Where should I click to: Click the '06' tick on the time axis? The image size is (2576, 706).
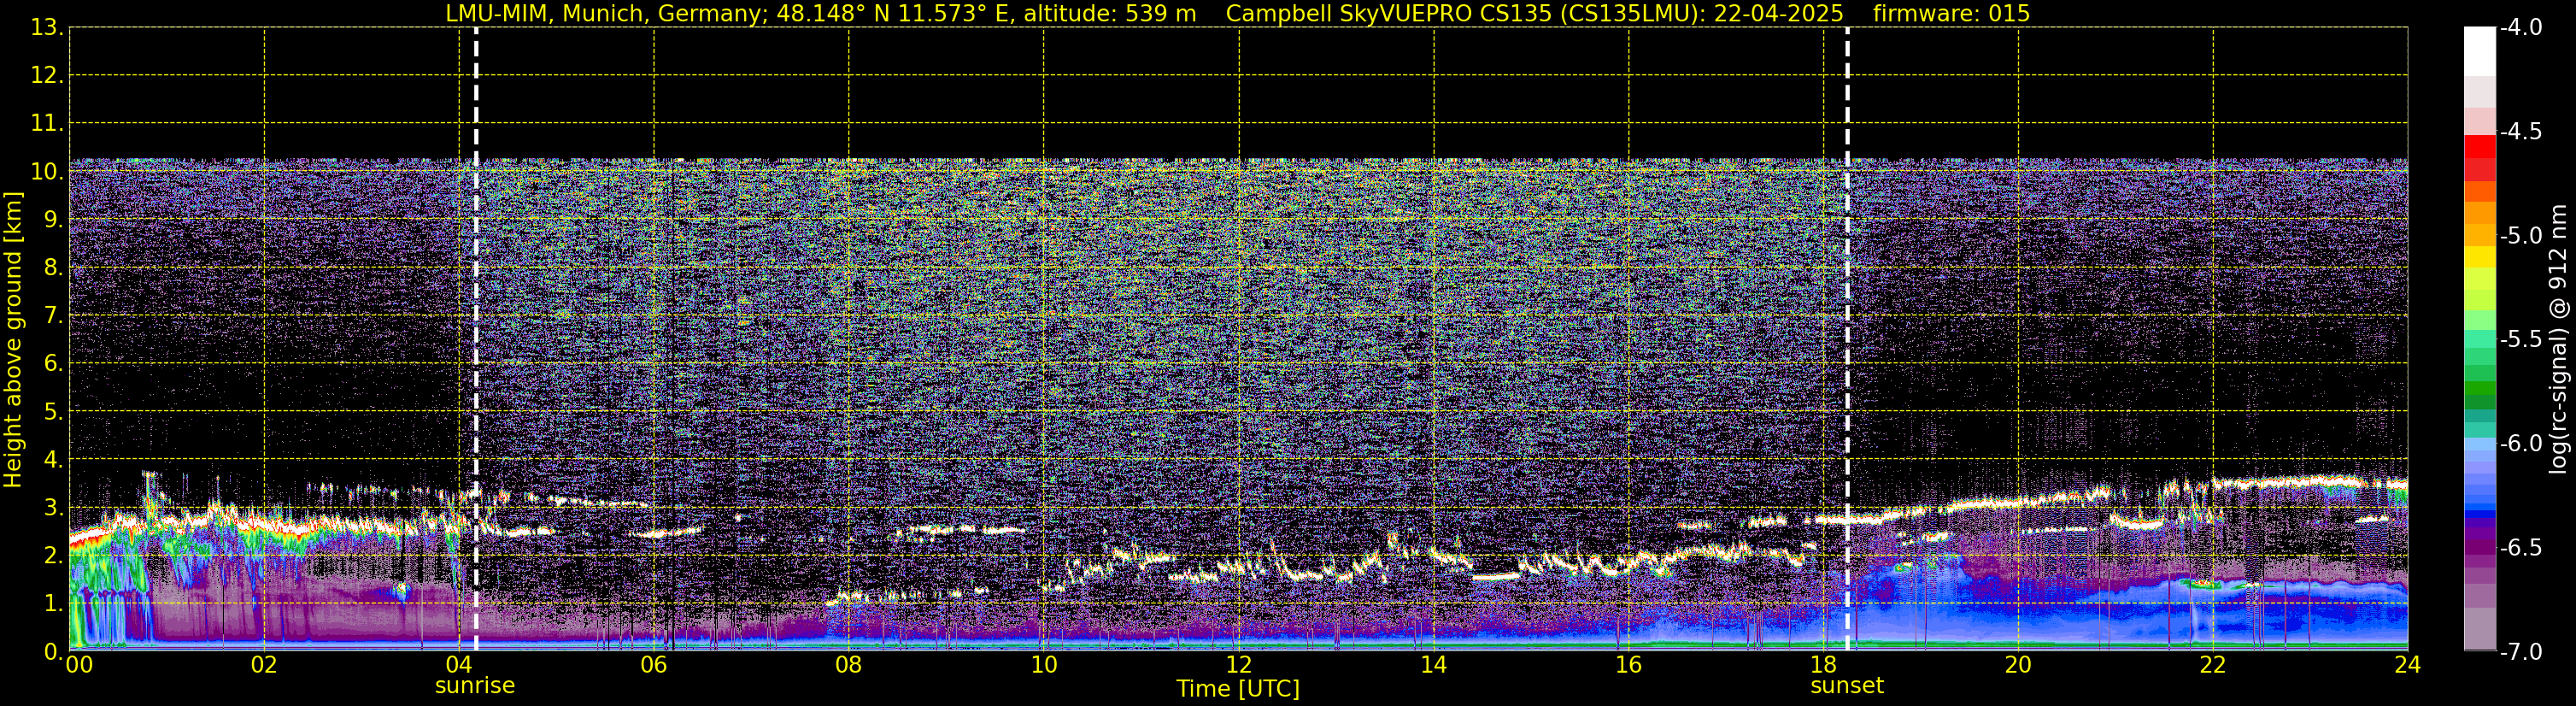pyautogui.click(x=654, y=665)
